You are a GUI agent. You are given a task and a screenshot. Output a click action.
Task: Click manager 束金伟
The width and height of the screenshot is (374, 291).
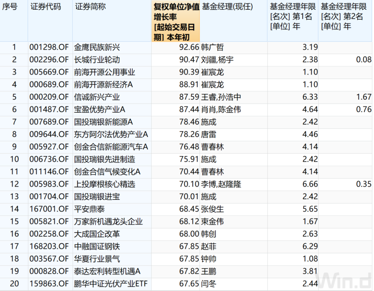pos(212,221)
